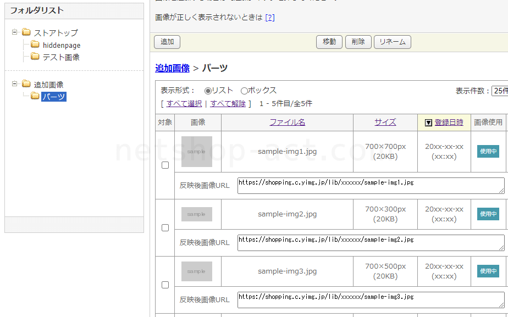The width and height of the screenshot is (508, 317).
Task: Select the ボックス display radio button
Action: pyautogui.click(x=244, y=91)
